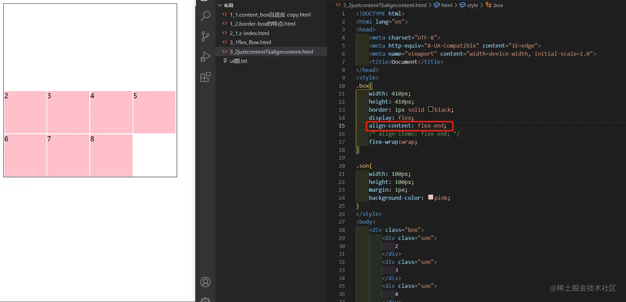This screenshot has height=302, width=626.
Task: Click pink box numbered 2 in preview
Action: coord(25,112)
